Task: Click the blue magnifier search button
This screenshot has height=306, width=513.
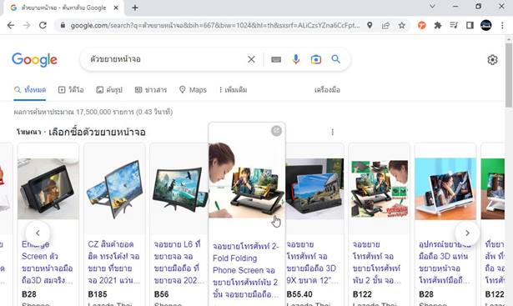Action: tap(335, 59)
